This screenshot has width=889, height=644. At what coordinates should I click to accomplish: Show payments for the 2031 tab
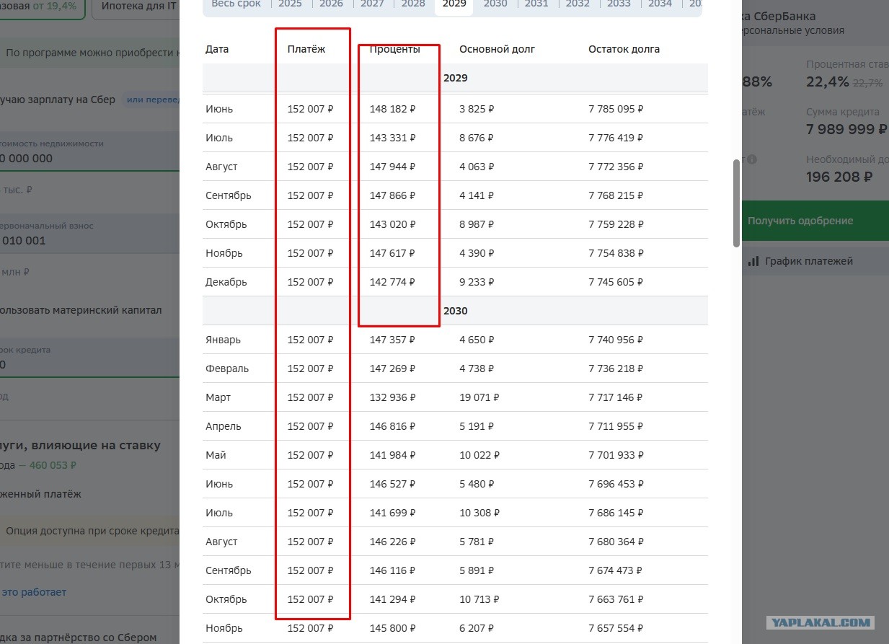click(x=536, y=4)
